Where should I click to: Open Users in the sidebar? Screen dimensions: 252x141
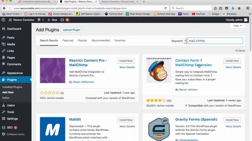coord(11,105)
